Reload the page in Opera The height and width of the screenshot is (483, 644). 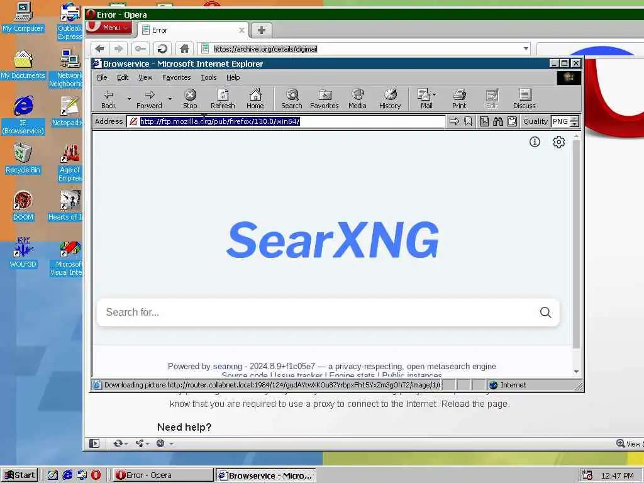(x=162, y=49)
